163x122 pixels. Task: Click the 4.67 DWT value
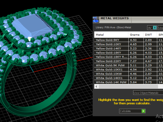148,61
